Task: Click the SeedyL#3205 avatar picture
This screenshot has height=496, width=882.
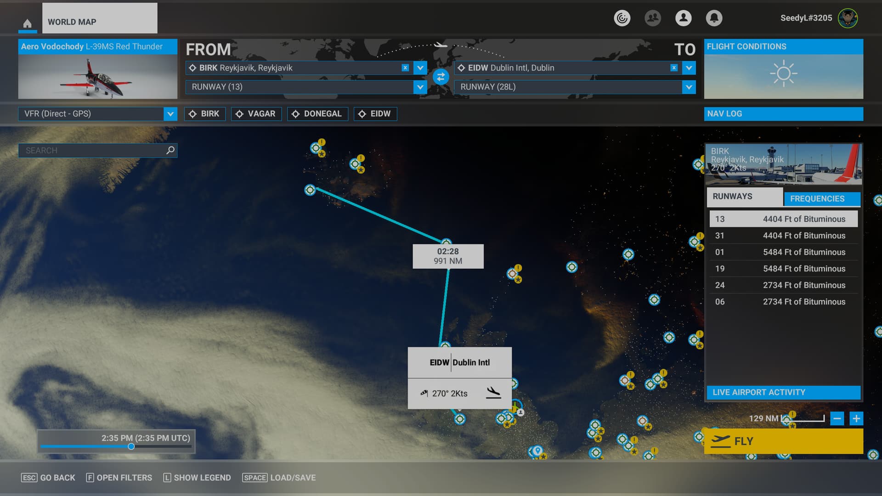Action: coord(848,18)
